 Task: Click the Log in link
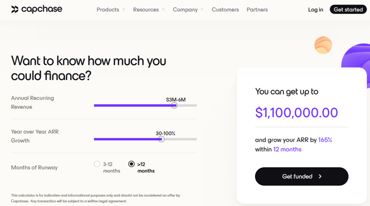click(x=315, y=10)
